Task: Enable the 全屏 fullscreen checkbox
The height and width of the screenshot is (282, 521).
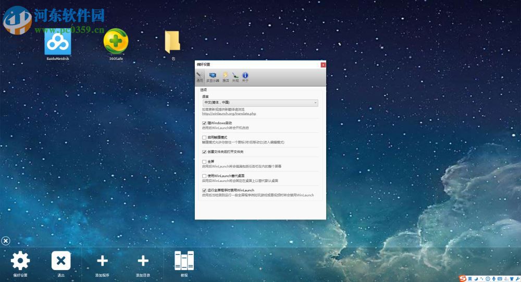Action: (204, 162)
